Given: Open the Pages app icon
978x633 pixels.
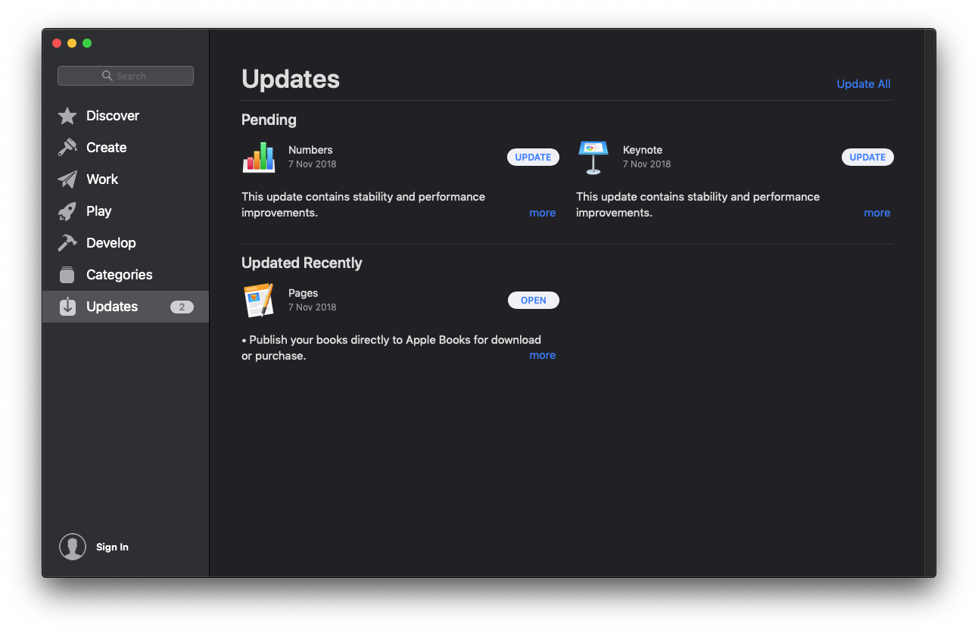Looking at the screenshot, I should click(259, 300).
